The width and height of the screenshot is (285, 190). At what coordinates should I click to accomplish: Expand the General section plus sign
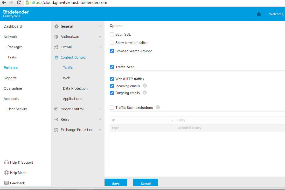pyautogui.click(x=100, y=26)
